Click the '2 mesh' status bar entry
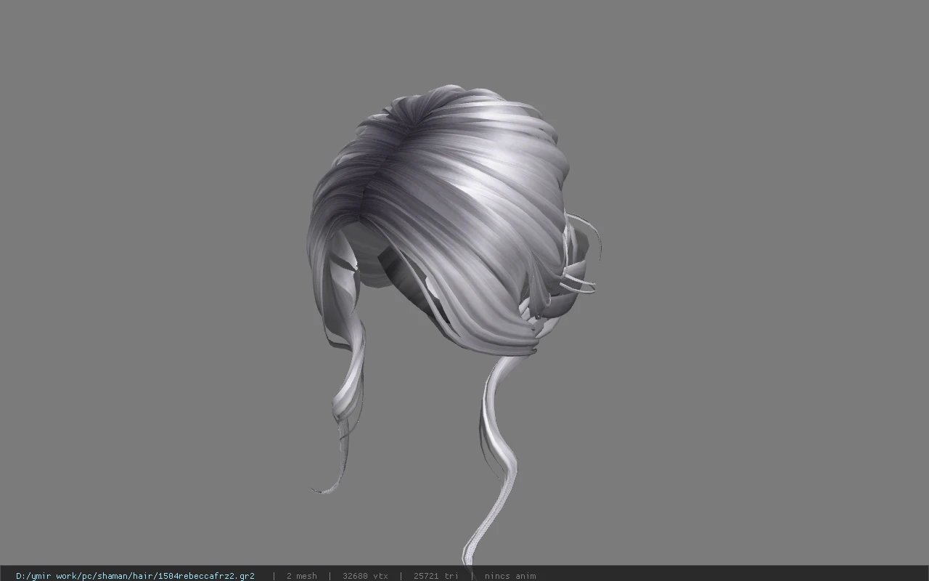 tap(301, 576)
